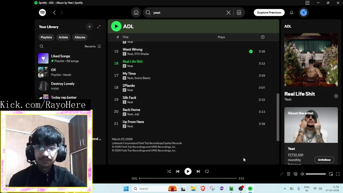The height and width of the screenshot is (193, 343).
Task: Open 070 Shake artist link
Action: pos(141,54)
